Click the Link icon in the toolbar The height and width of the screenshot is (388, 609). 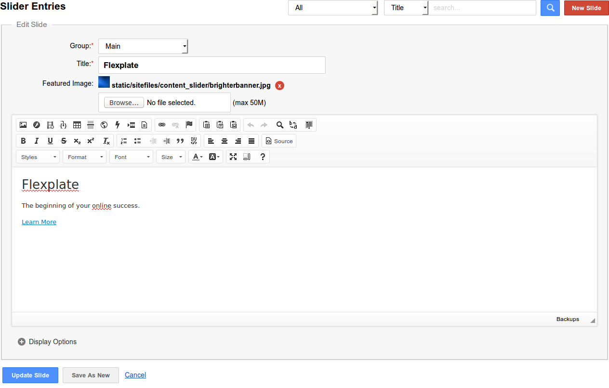(162, 125)
